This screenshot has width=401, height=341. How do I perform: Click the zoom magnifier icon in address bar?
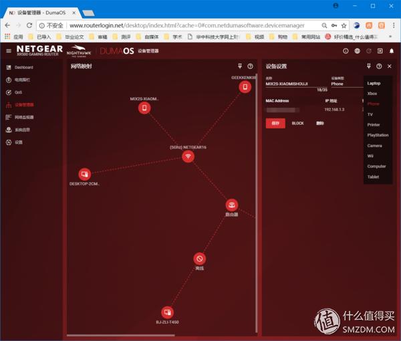pyautogui.click(x=324, y=25)
